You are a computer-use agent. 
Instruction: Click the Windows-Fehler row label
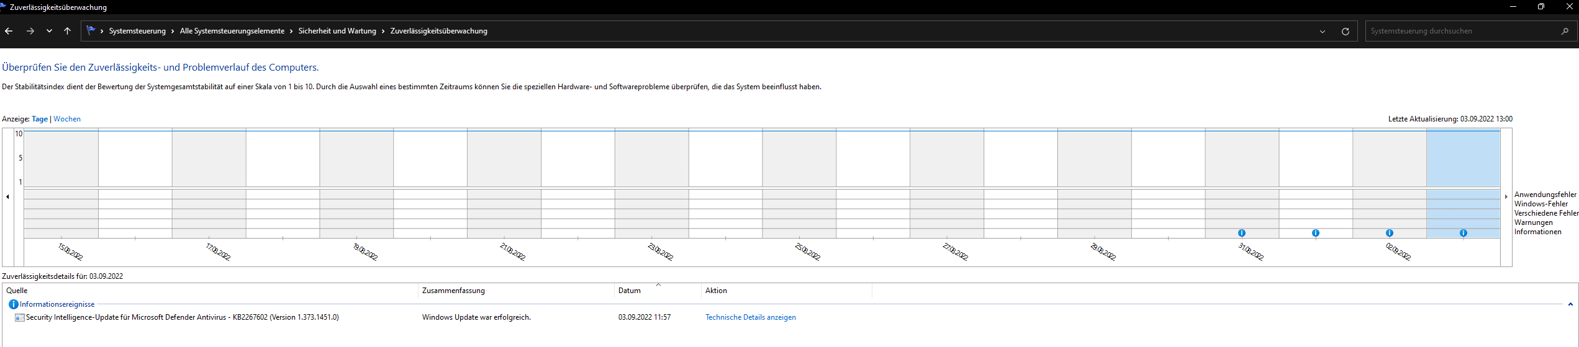(1541, 204)
